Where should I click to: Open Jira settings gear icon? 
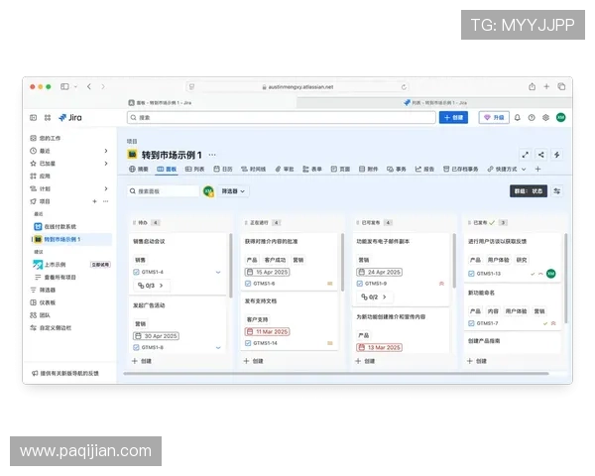coord(545,118)
